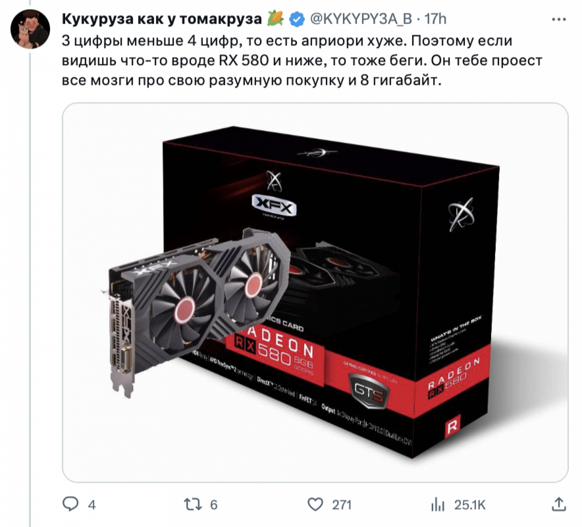The height and width of the screenshot is (527, 582).
Task: Click the tweet text about RX 580
Action: pos(302,61)
